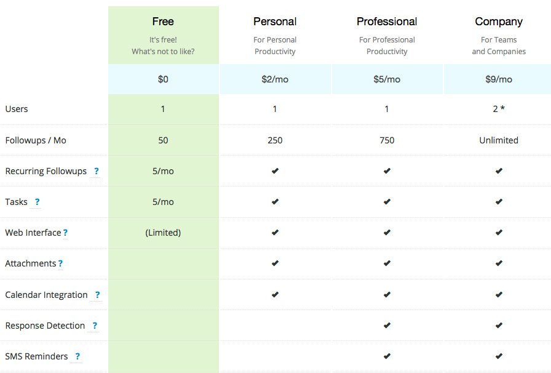Viewport: 551px width, 373px height.
Task: Select the Personal plan heading
Action: [x=275, y=22]
